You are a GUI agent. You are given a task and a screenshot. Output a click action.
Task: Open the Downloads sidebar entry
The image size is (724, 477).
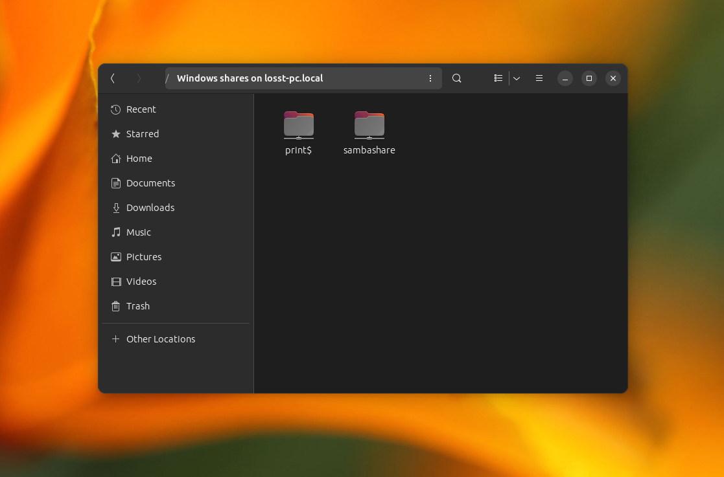tap(150, 208)
